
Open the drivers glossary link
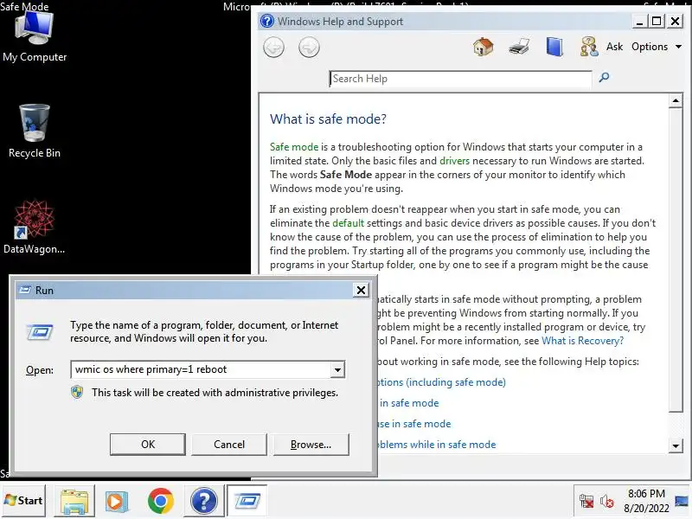(x=454, y=161)
